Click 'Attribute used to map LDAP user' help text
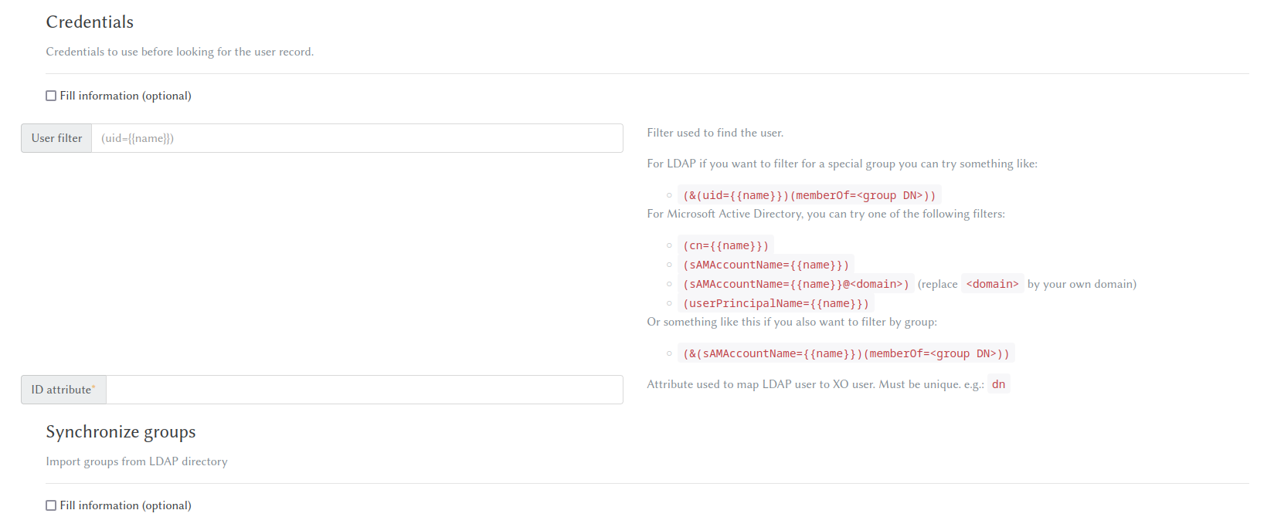Image resolution: width=1274 pixels, height=527 pixels. pyautogui.click(x=815, y=384)
